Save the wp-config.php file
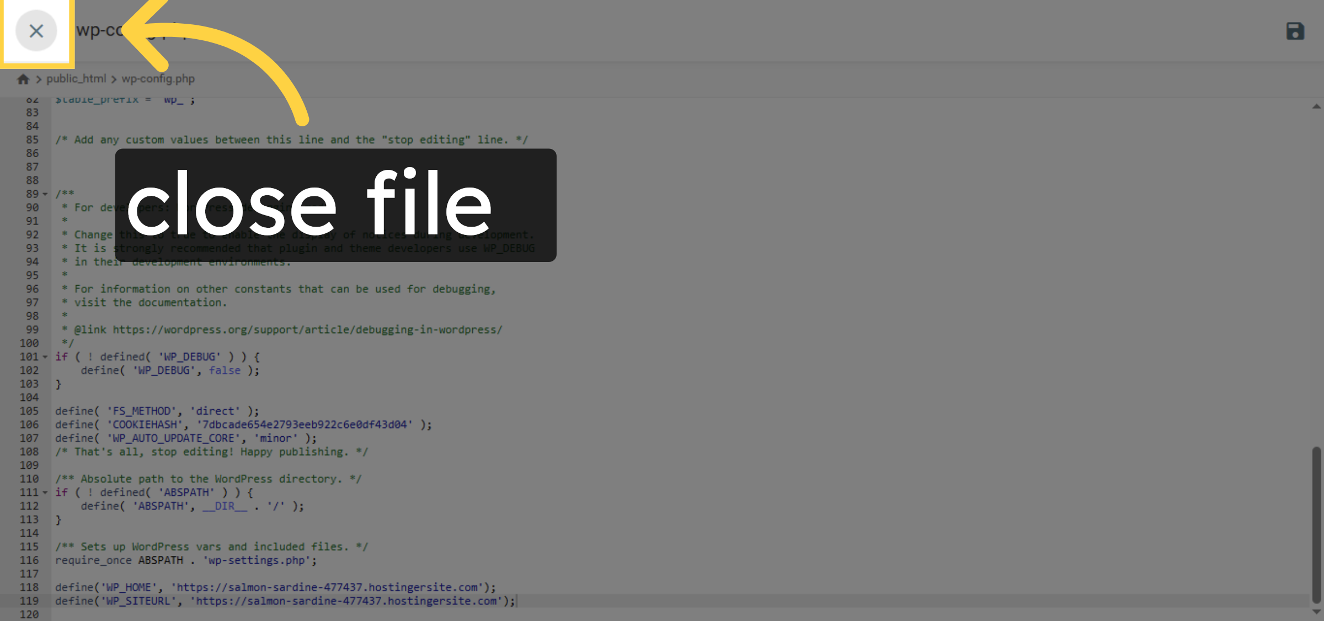Image resolution: width=1324 pixels, height=621 pixels. (x=1295, y=31)
